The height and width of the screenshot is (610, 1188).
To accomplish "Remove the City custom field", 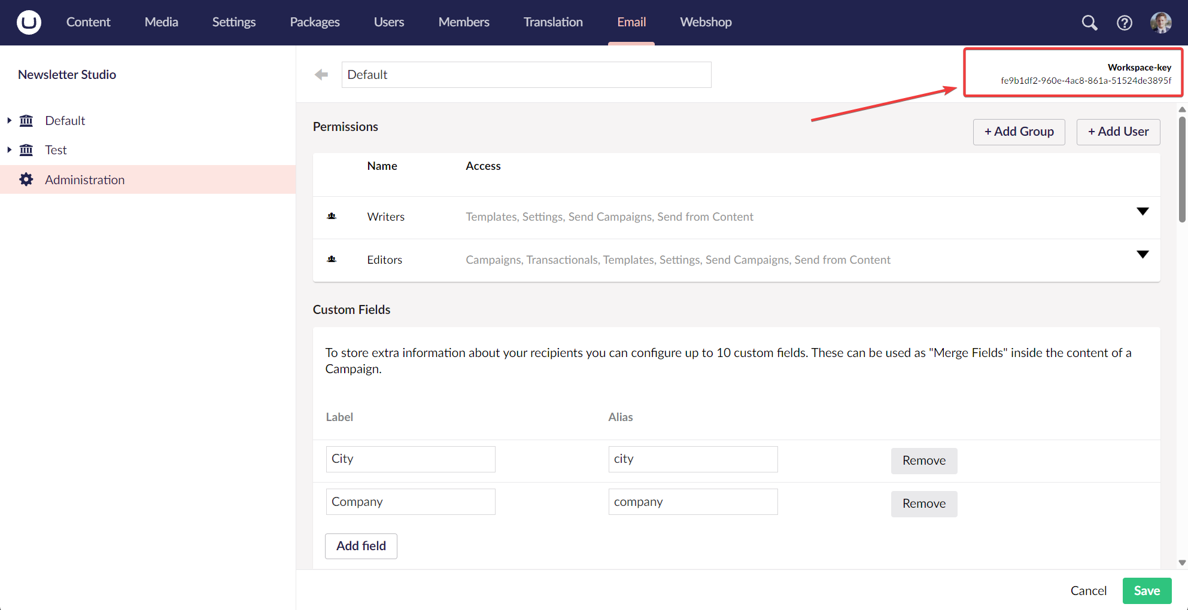I will click(x=923, y=460).
